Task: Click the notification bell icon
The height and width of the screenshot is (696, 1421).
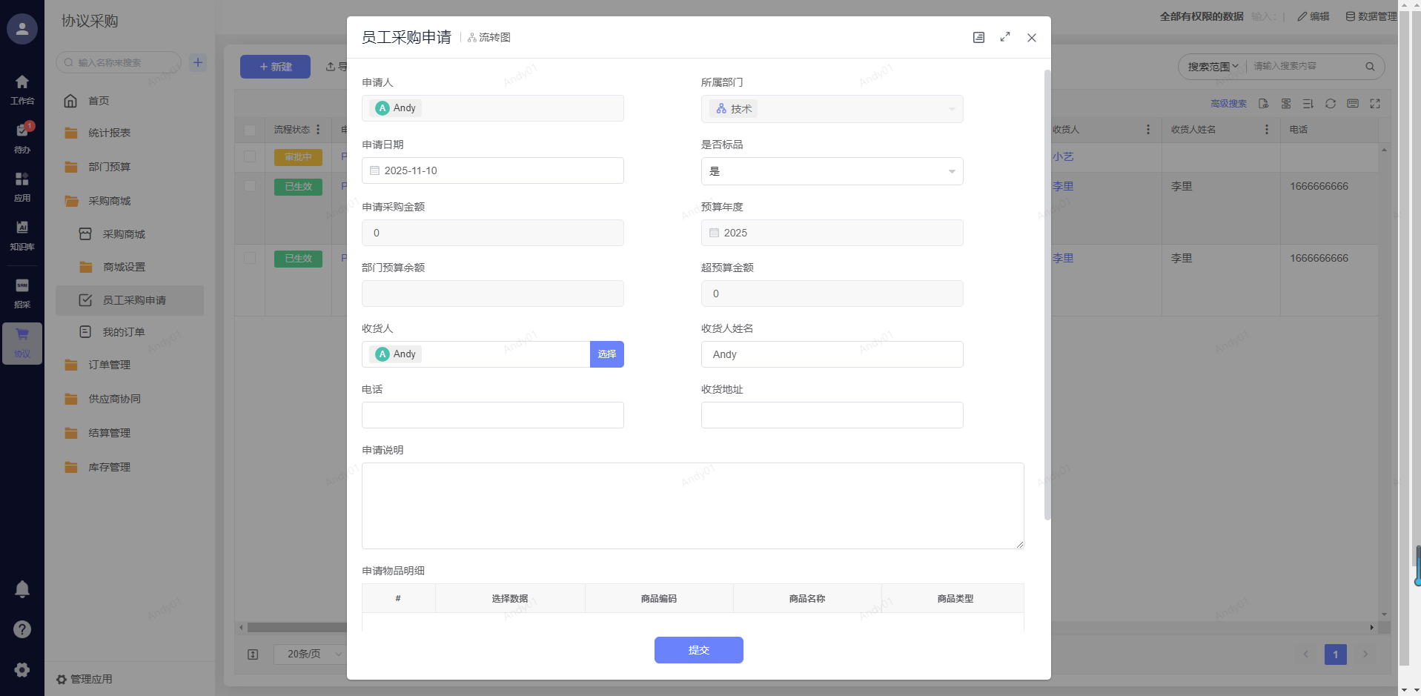Action: point(22,589)
